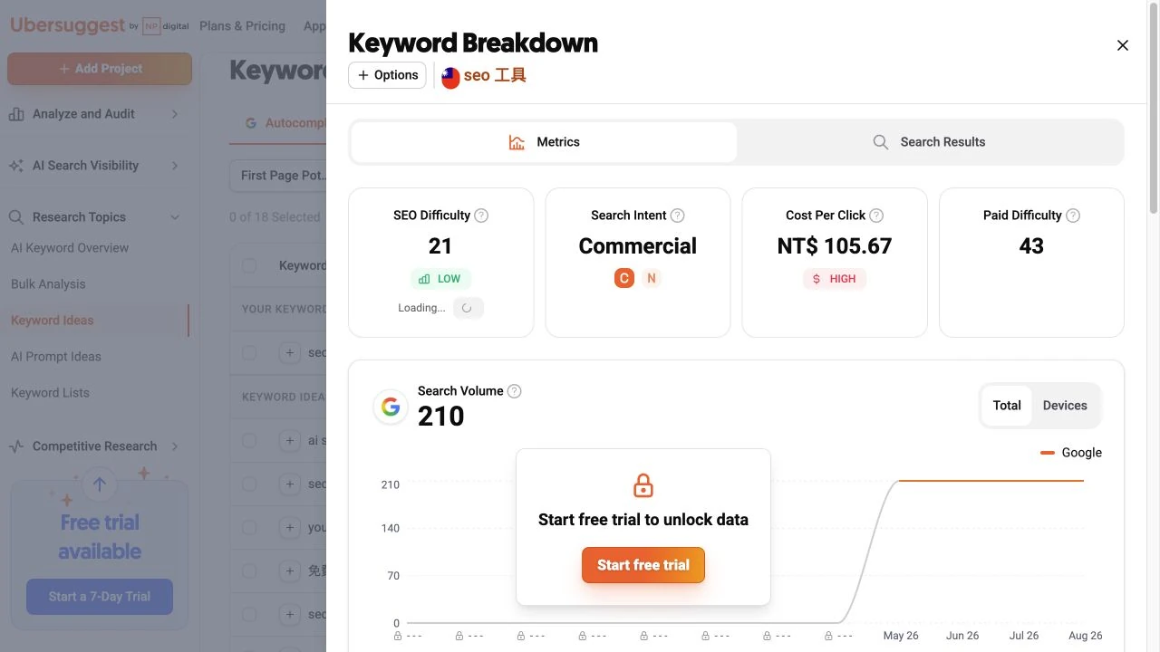The image size is (1160, 652).
Task: Click the upward arrow trial icon
Action: 100,484
